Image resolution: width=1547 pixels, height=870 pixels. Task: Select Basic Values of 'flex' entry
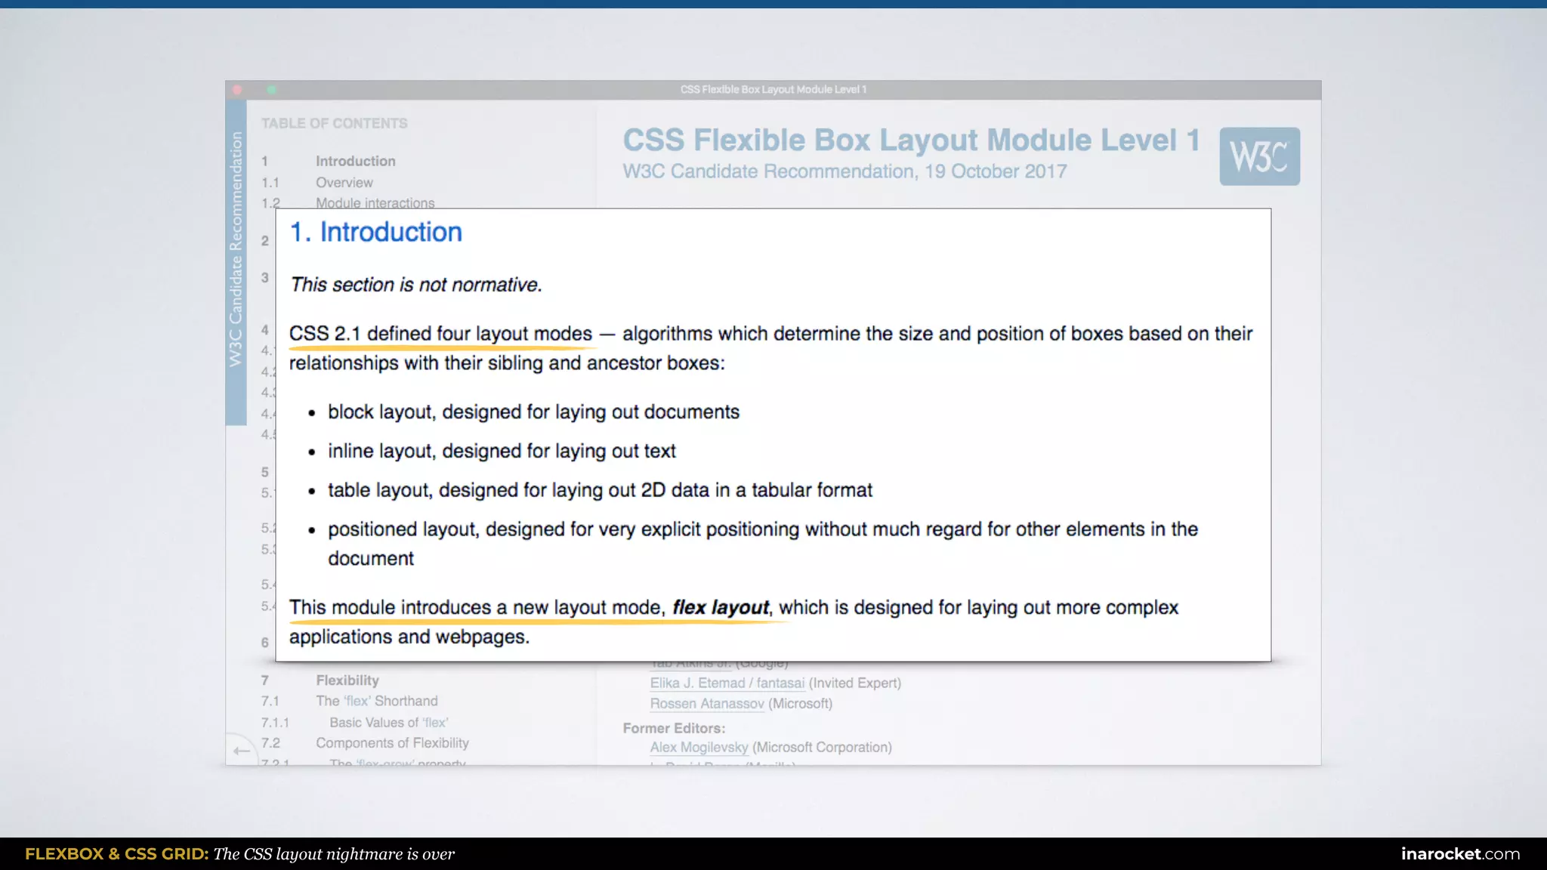388,722
